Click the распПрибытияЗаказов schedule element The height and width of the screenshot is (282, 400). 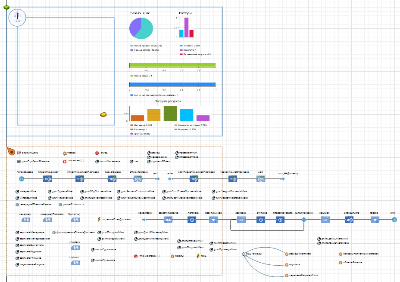[19, 161]
